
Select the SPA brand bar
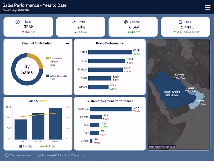pos(106,61)
